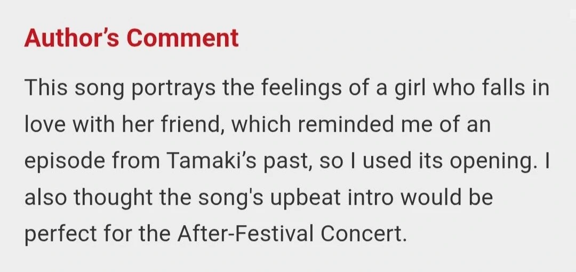
Task: Click the red Author's Comment heading
Action: 132,38
